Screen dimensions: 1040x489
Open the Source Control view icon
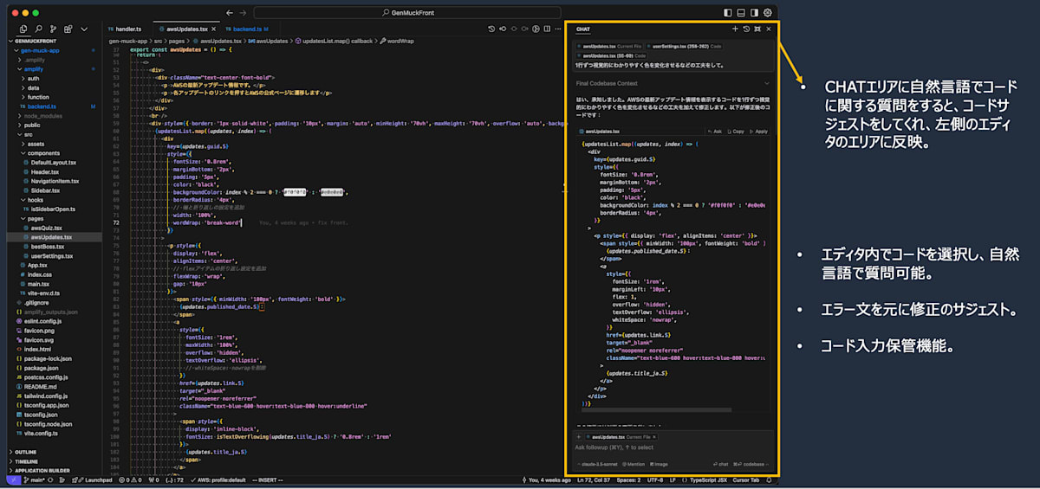51,29
